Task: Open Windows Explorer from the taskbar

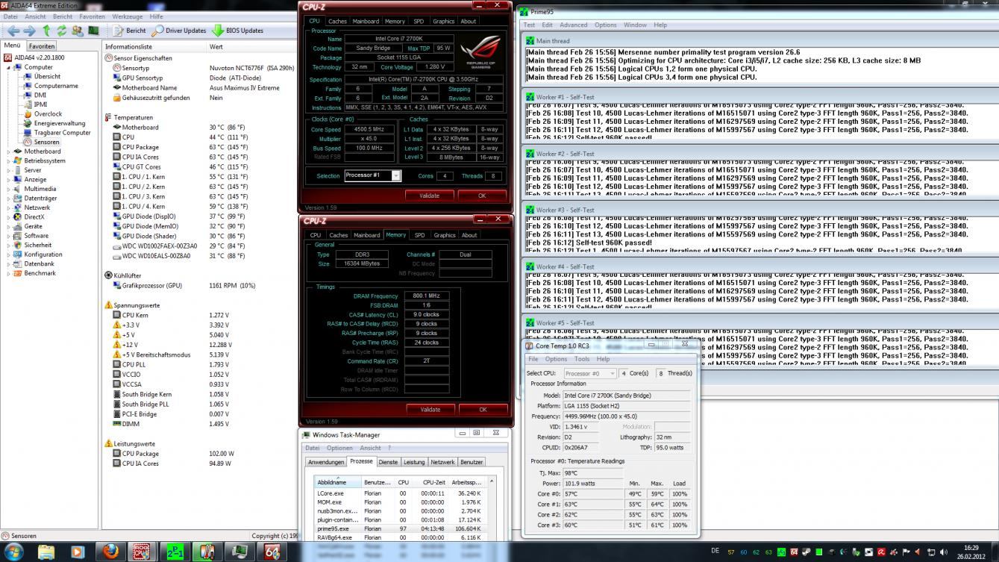Action: coord(46,552)
